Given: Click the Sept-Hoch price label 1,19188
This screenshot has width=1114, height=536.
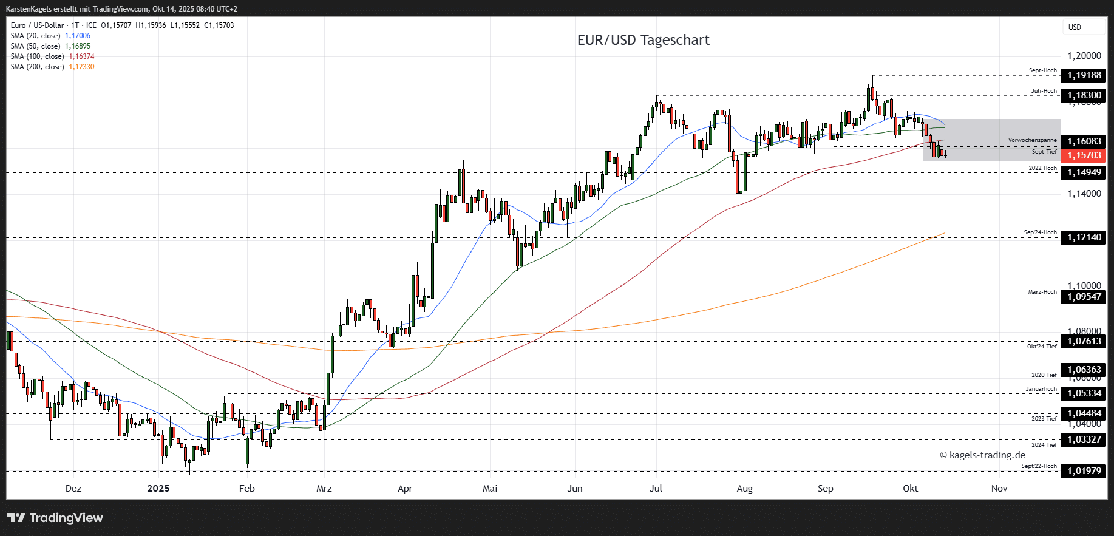Looking at the screenshot, I should tap(1084, 75).
